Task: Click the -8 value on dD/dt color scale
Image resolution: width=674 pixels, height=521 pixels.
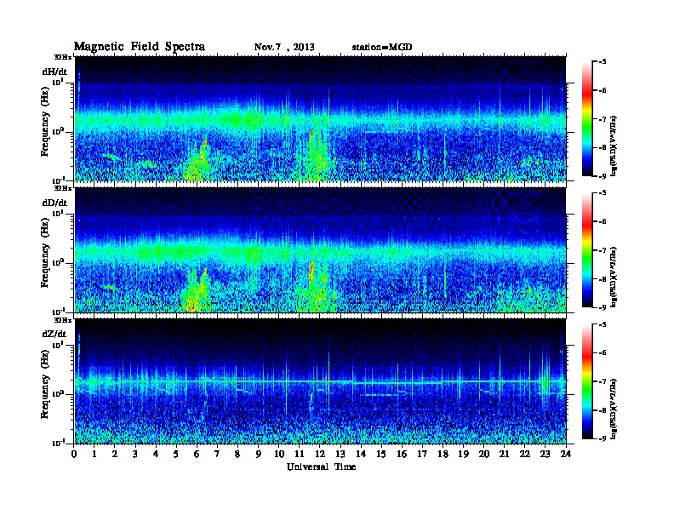Action: click(603, 278)
